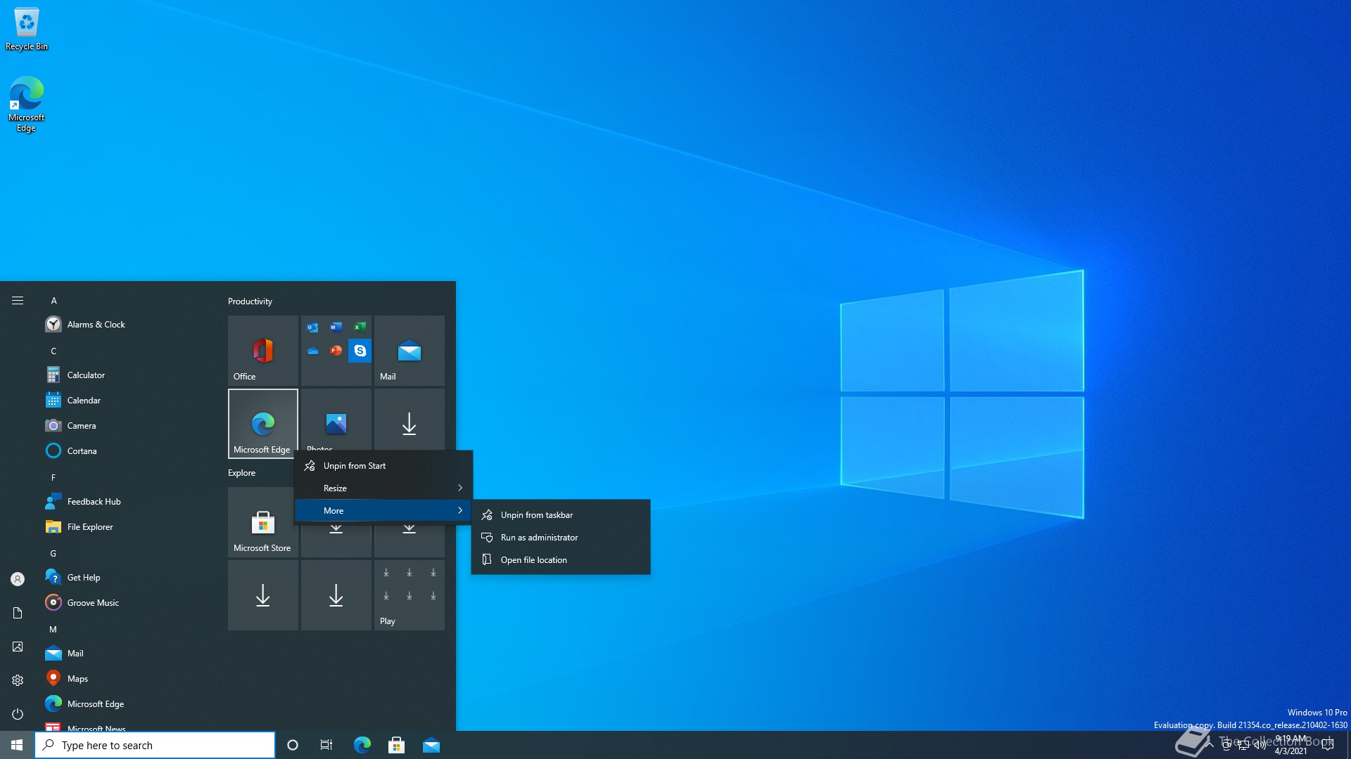The width and height of the screenshot is (1351, 759).
Task: Select Run as administrator
Action: [561, 538]
